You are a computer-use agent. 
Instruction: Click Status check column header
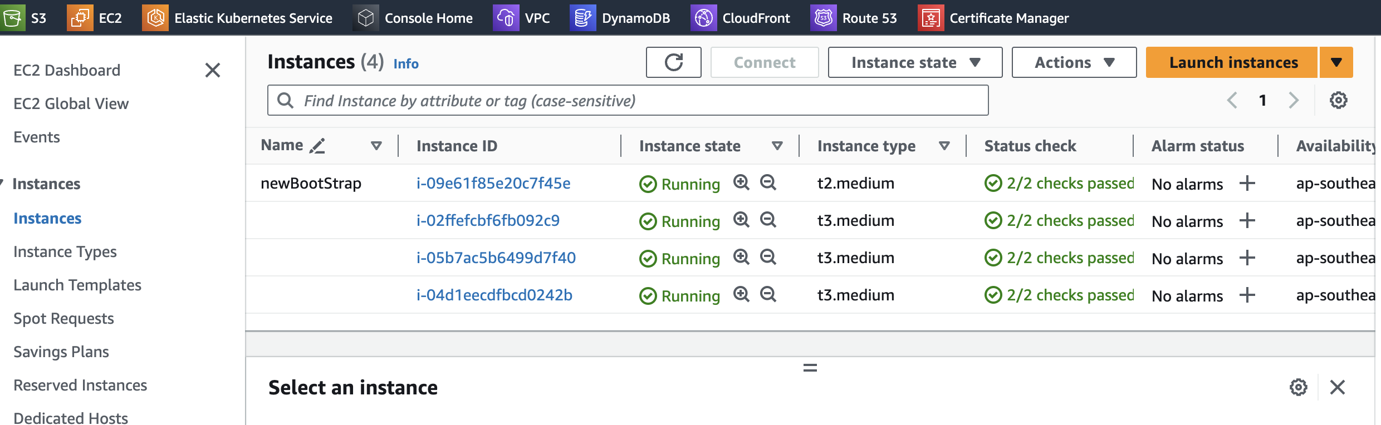(1030, 146)
